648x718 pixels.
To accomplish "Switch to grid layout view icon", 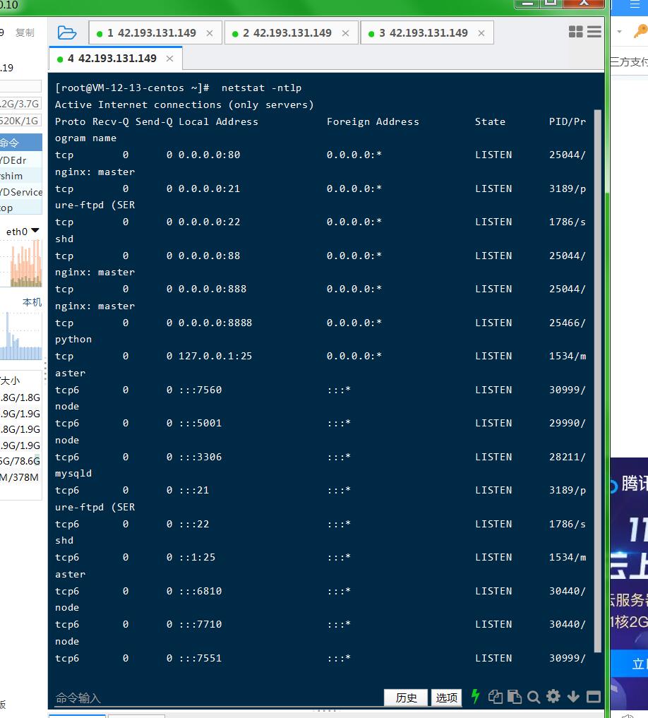I will click(x=575, y=32).
